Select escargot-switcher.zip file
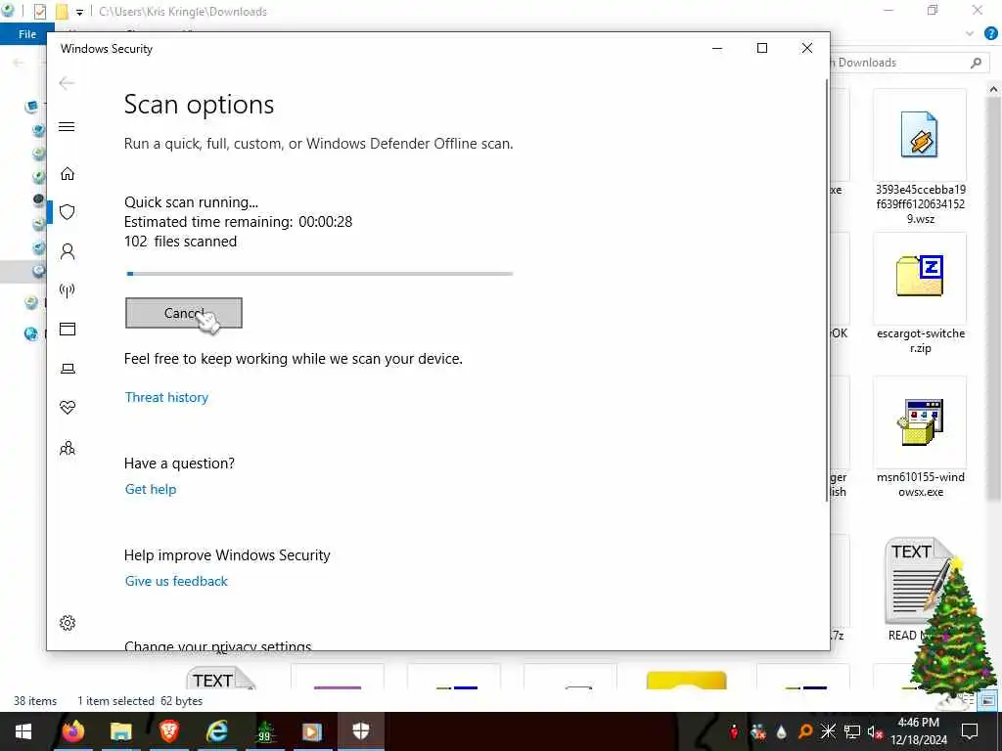The height and width of the screenshot is (751, 1002). click(x=920, y=293)
